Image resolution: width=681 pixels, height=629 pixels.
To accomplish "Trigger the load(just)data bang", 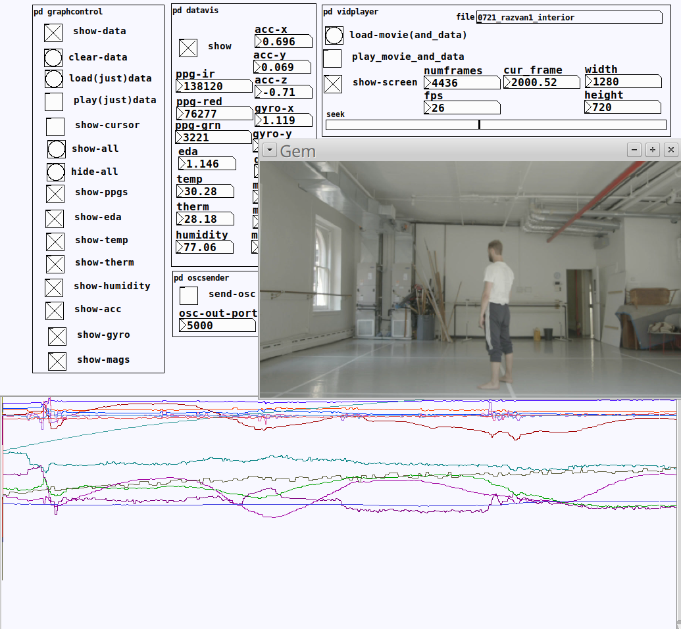I will 54,79.
